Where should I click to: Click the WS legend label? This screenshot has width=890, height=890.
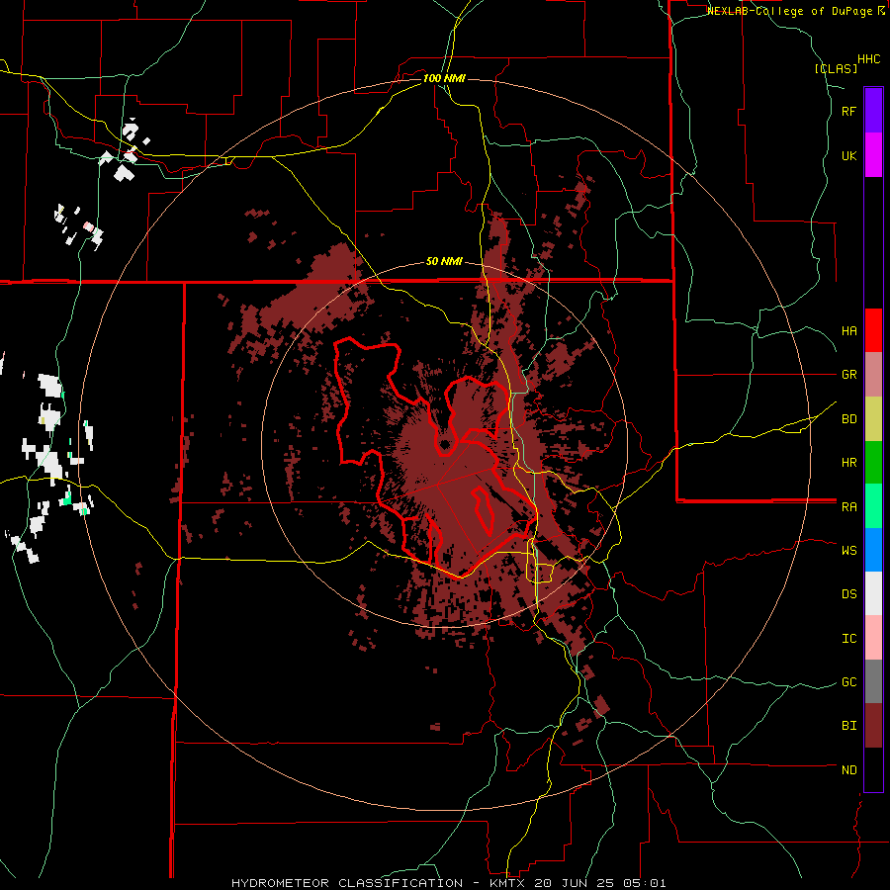click(848, 551)
